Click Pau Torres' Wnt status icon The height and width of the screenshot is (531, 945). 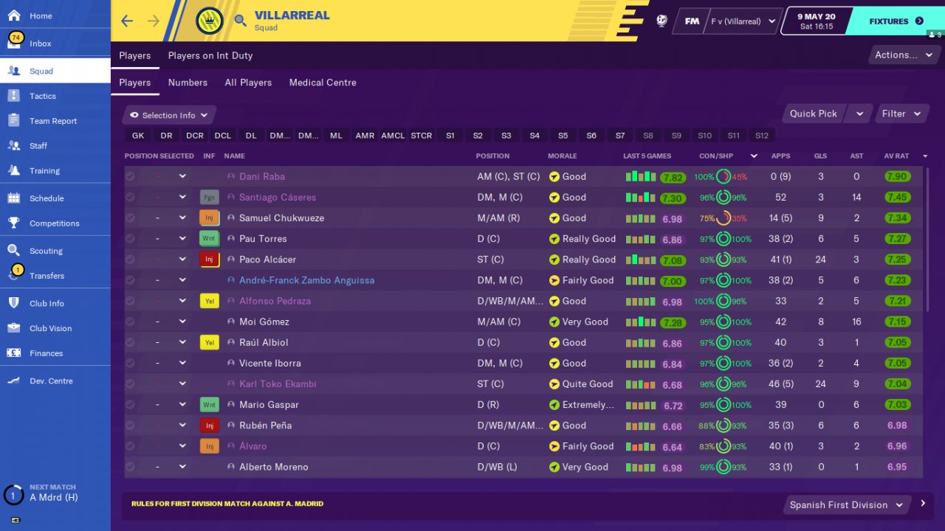click(x=210, y=239)
